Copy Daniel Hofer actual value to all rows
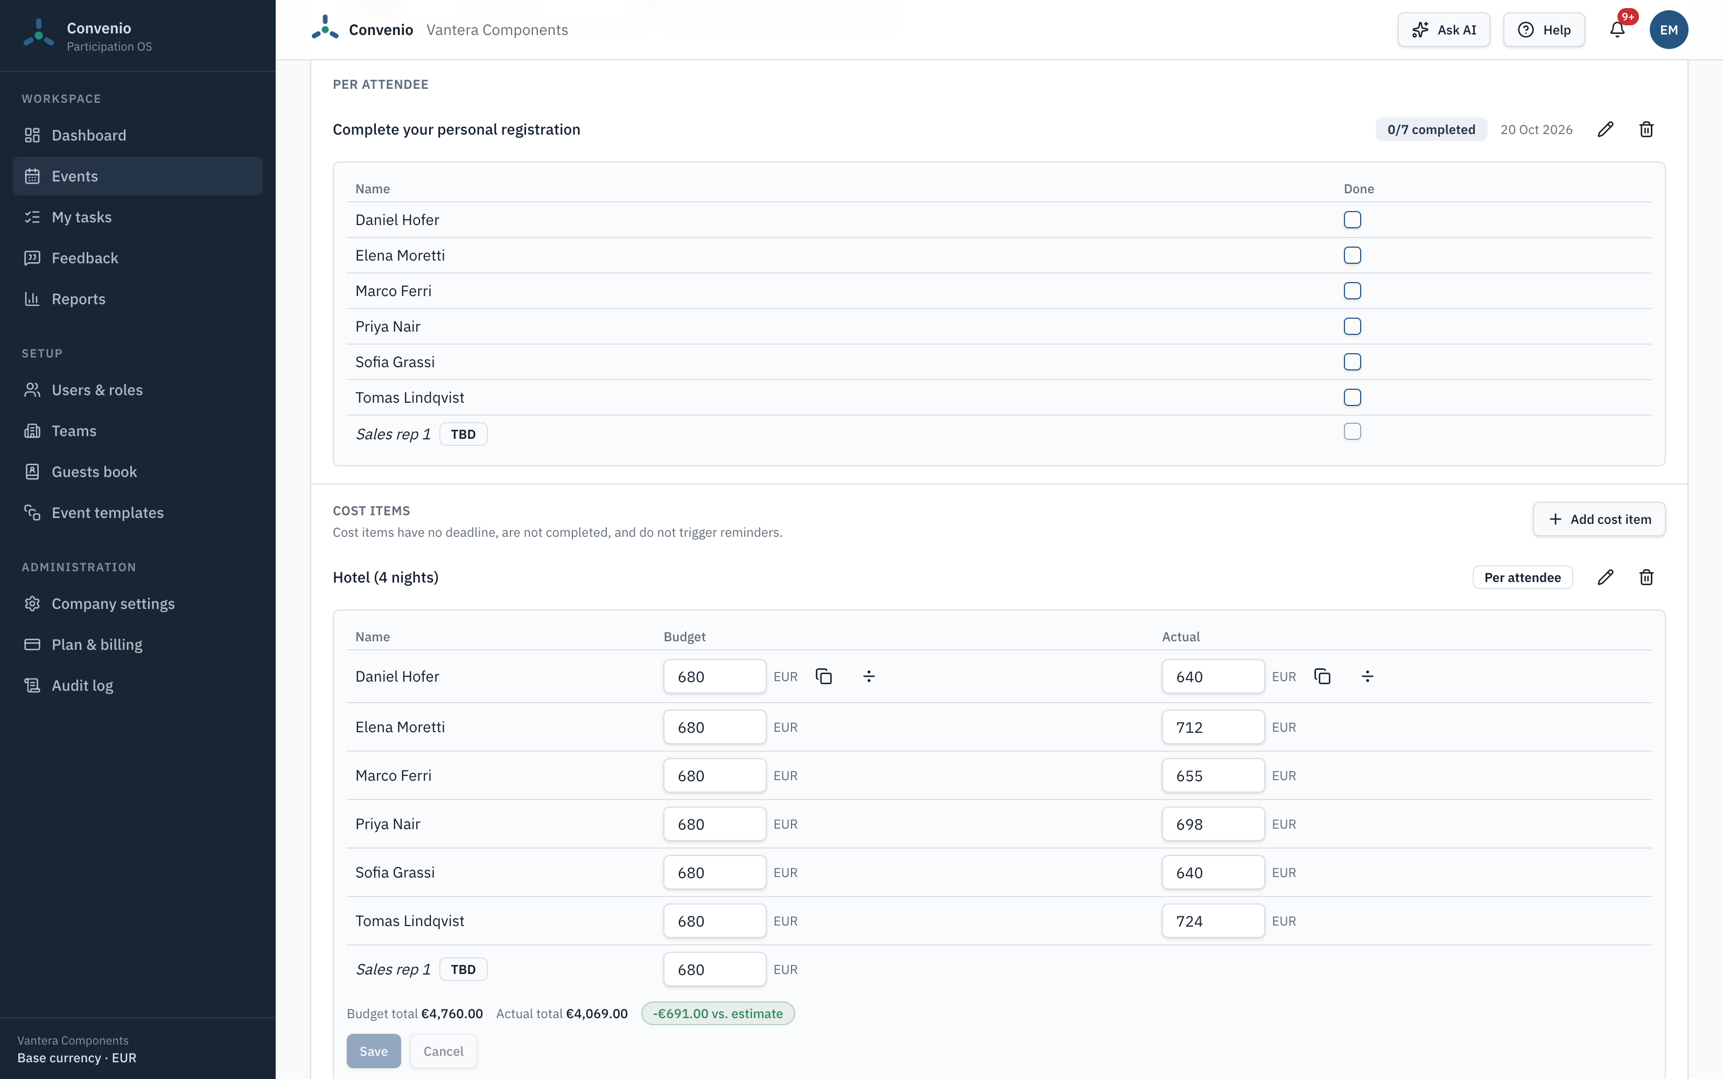1723x1079 pixels. [x=1322, y=676]
